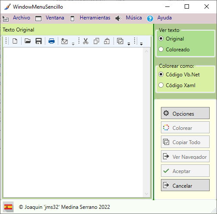Image resolution: width=217 pixels, height=214 pixels.
Task: Open the last toolbar overflow dropdown
Action: [142, 44]
